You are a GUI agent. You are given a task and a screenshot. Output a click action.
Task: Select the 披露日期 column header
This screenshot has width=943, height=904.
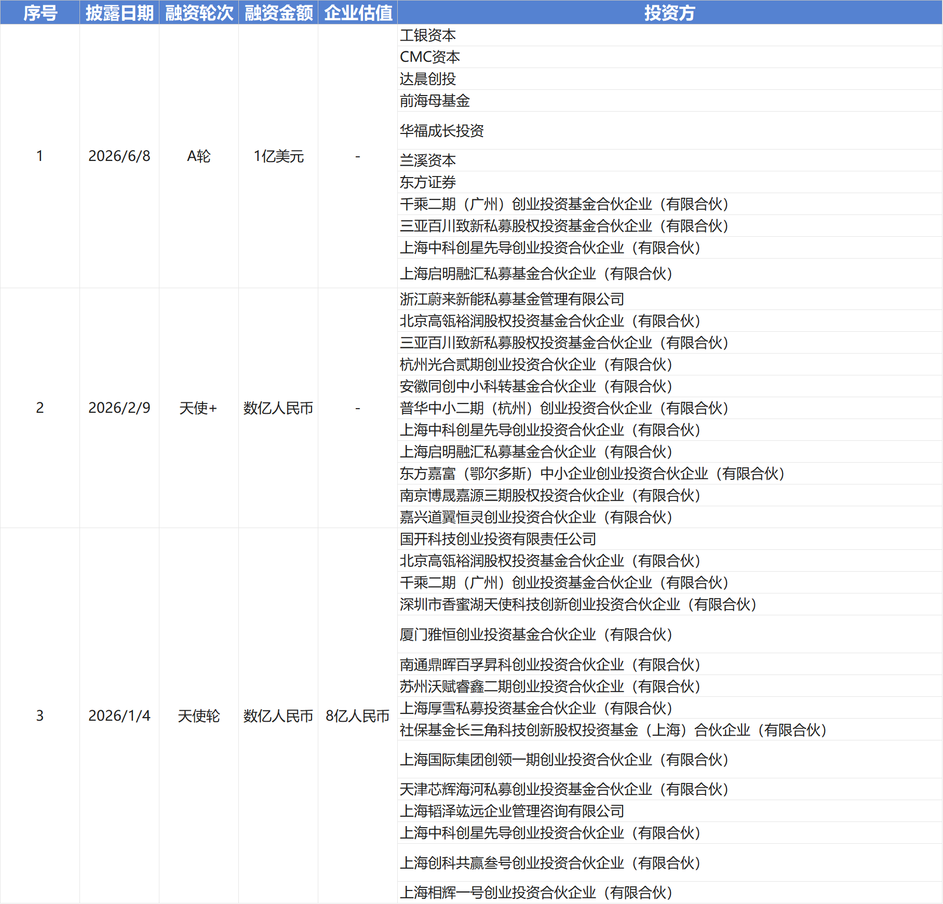tap(119, 12)
